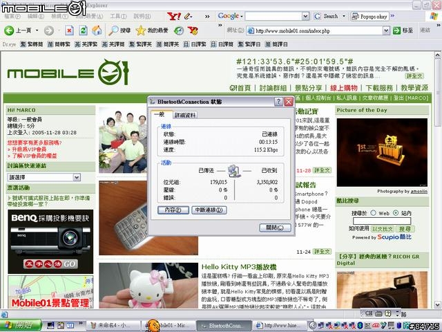Click the red Yahoo smiley icon in toolbar
Viewport: 442px width, 332px height.
click(x=193, y=30)
